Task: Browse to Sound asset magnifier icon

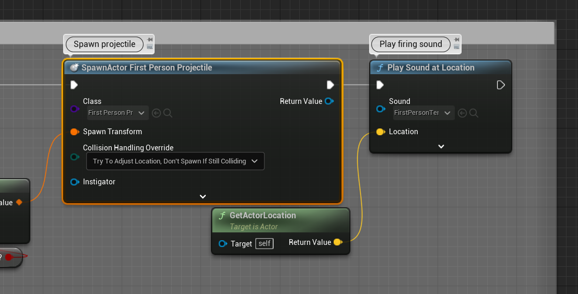Action: [474, 113]
